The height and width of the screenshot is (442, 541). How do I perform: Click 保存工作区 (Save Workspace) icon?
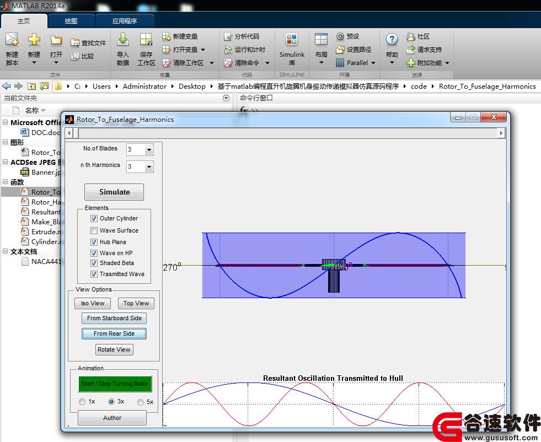click(146, 40)
